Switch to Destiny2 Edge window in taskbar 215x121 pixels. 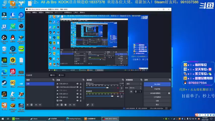74,119
